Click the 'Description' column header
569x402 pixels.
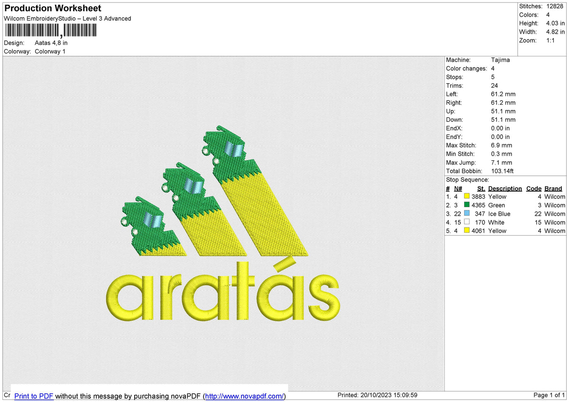coord(505,189)
